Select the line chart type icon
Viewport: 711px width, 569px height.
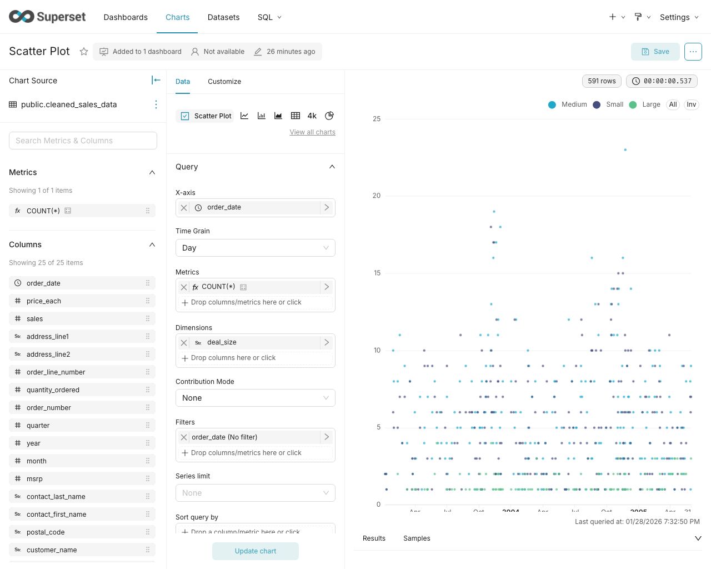244,116
